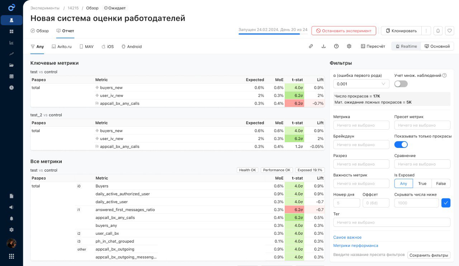459x266 pixels.
Task: Click the heart favorite icon
Action: pos(449,31)
